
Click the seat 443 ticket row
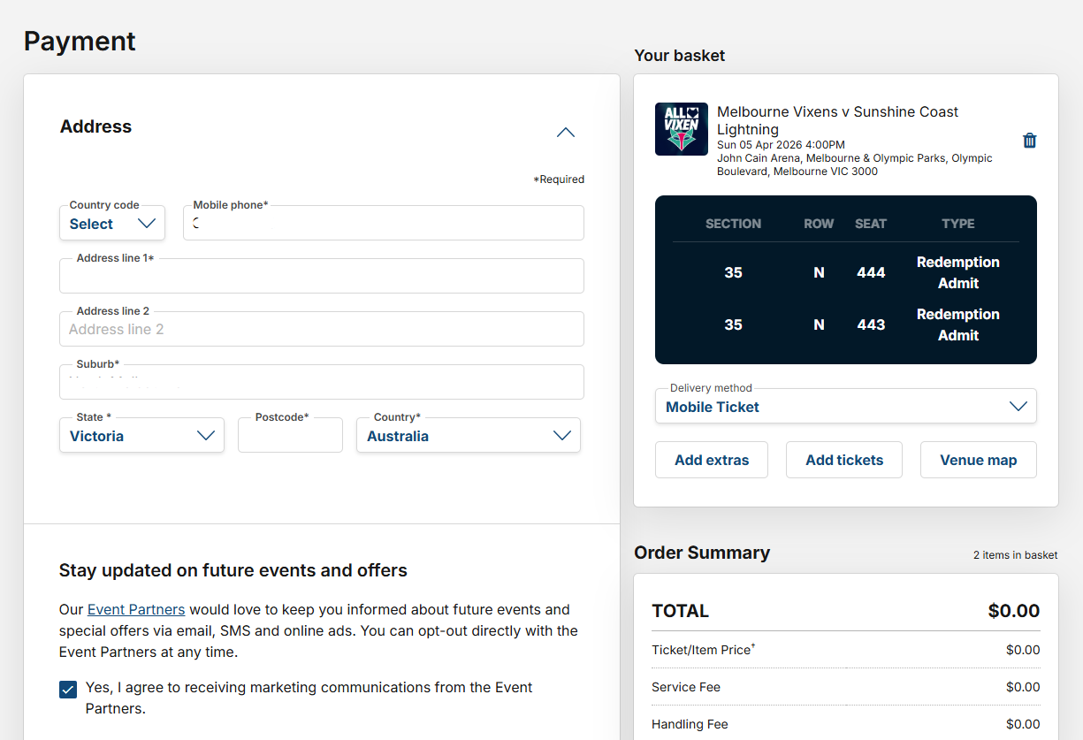pos(845,324)
